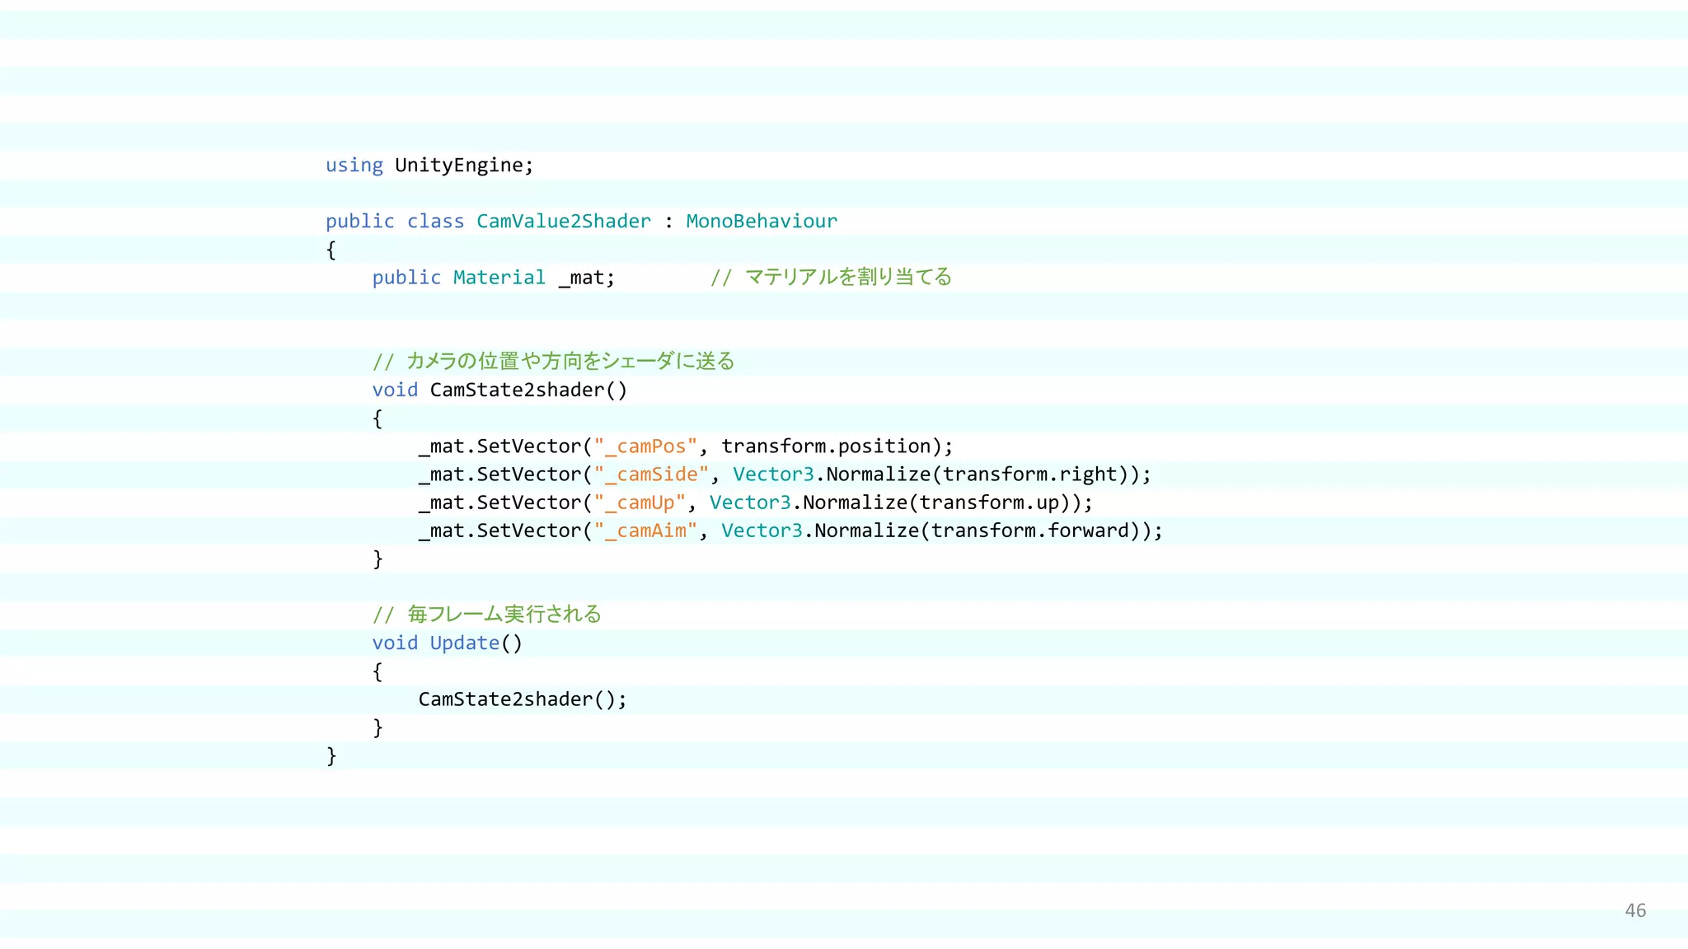Click 'Normalize(transform.right)' expression
Image resolution: width=1688 pixels, height=949 pixels.
[x=978, y=474]
